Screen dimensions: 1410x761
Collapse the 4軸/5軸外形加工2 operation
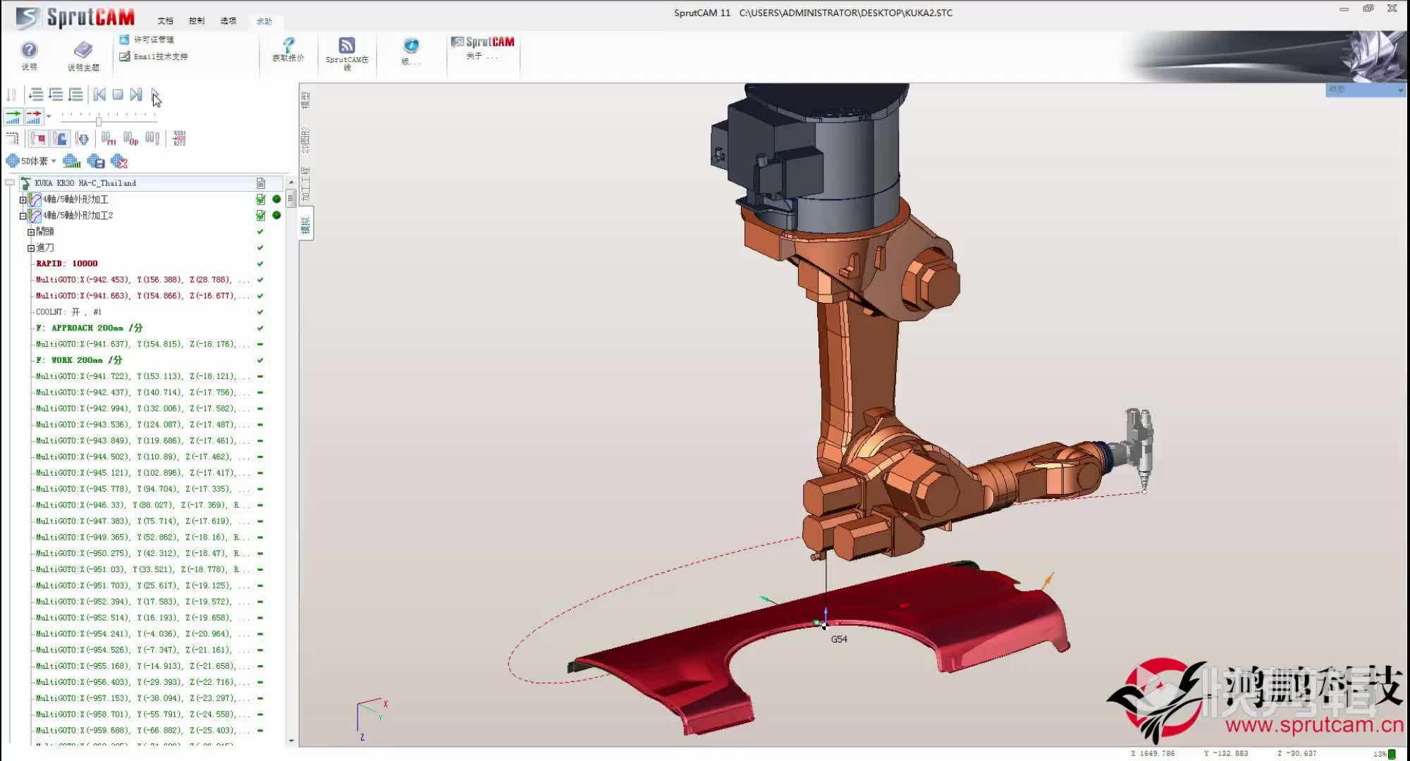pyautogui.click(x=23, y=216)
